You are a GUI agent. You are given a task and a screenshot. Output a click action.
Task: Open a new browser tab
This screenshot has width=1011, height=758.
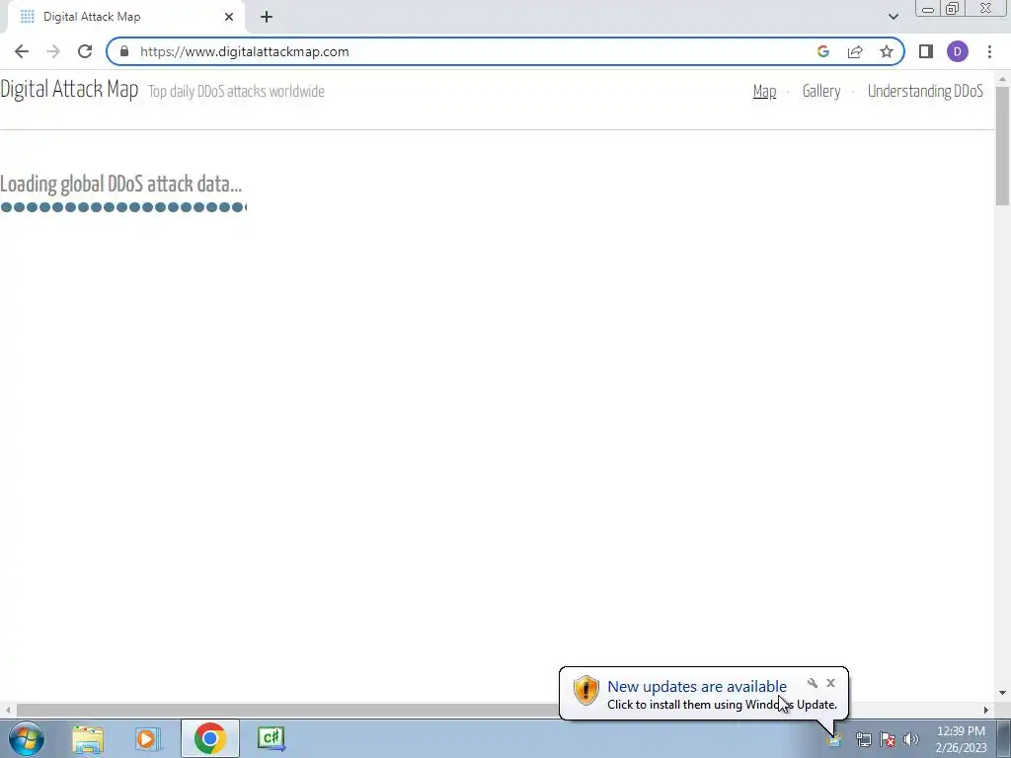[x=267, y=17]
